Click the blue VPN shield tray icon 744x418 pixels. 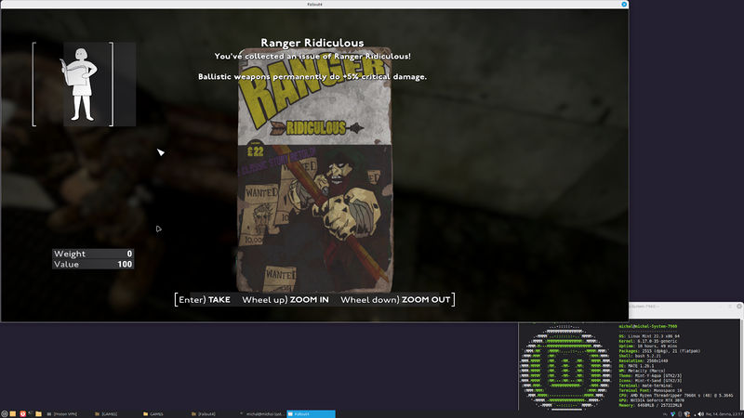(672, 414)
